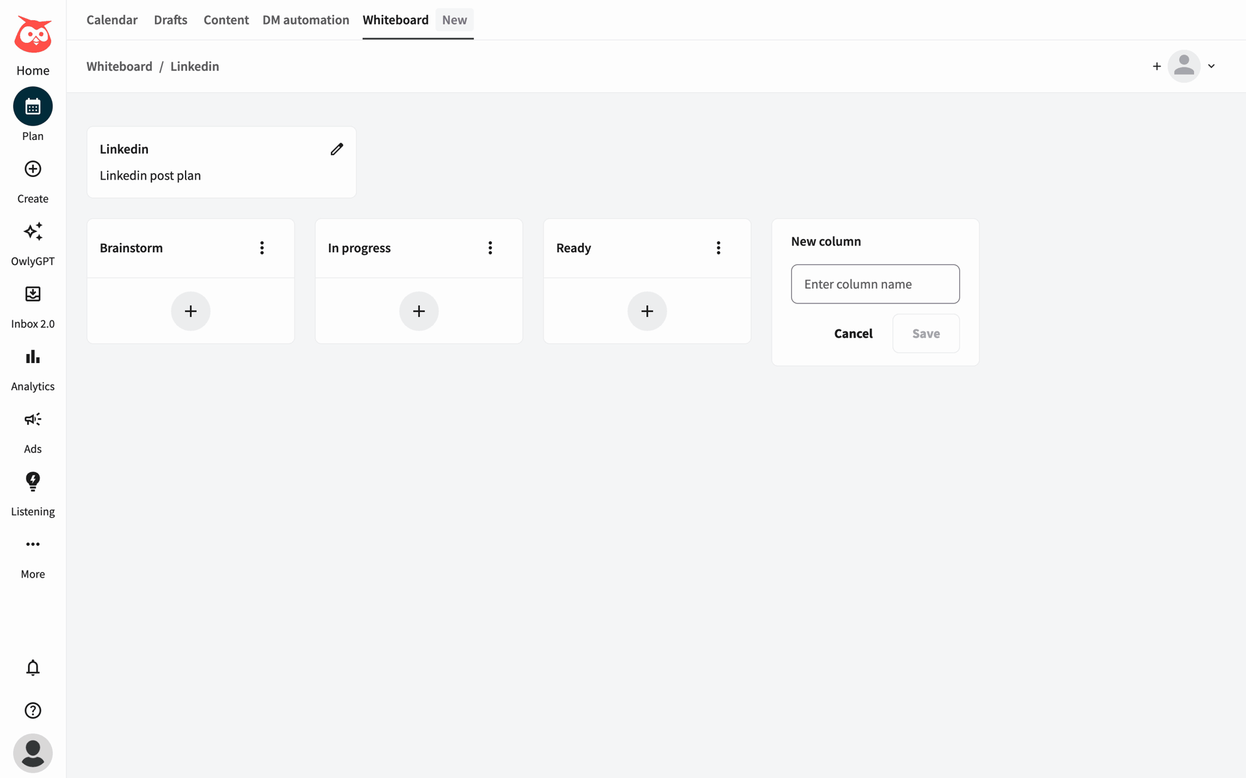Open Listening lightbulb icon
Viewport: 1246px width, 778px height.
tap(32, 482)
